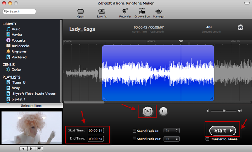This screenshot has width=252, height=152.
Task: Launch the Groove Box tool
Action: [x=142, y=13]
